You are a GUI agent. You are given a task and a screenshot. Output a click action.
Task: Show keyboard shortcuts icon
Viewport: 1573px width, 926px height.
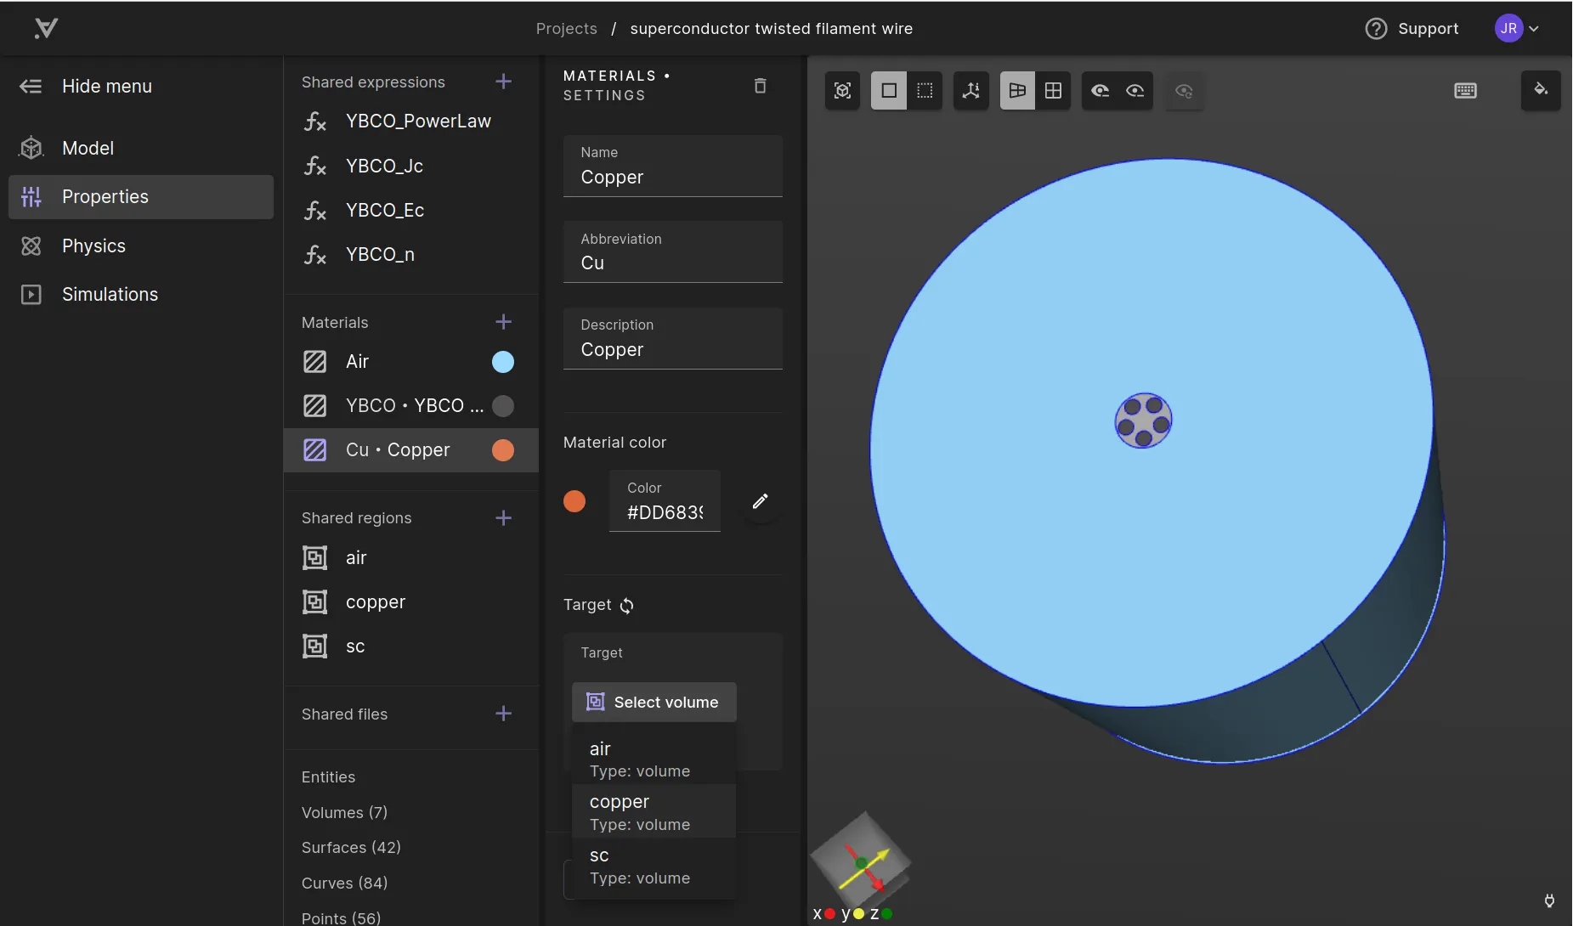[1466, 91]
